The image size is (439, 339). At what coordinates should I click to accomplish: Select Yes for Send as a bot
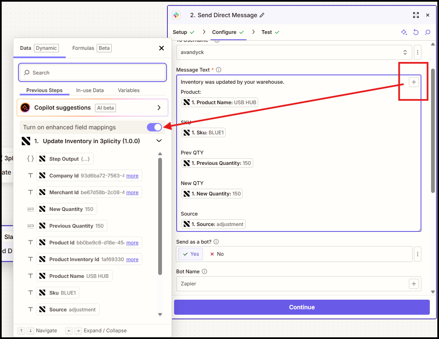tap(191, 254)
